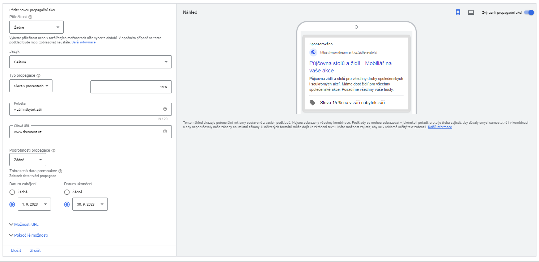Expand Pokročilé možnosti section
This screenshot has height=262, width=539.
(29, 235)
